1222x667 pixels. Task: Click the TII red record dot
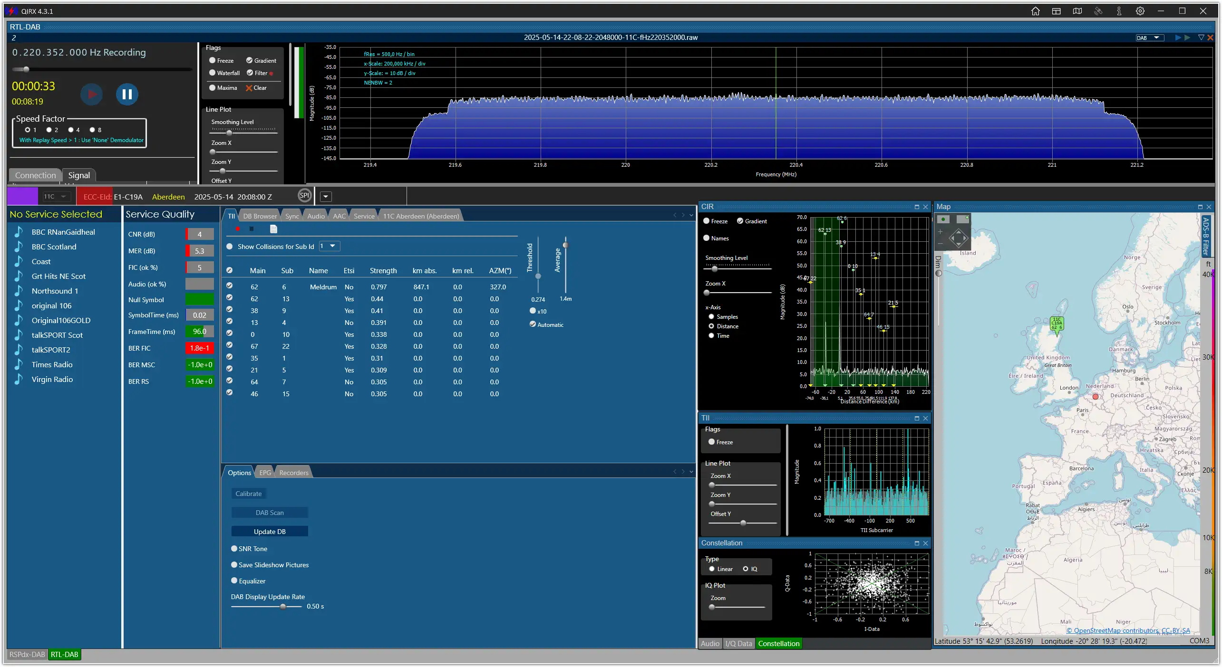point(237,229)
